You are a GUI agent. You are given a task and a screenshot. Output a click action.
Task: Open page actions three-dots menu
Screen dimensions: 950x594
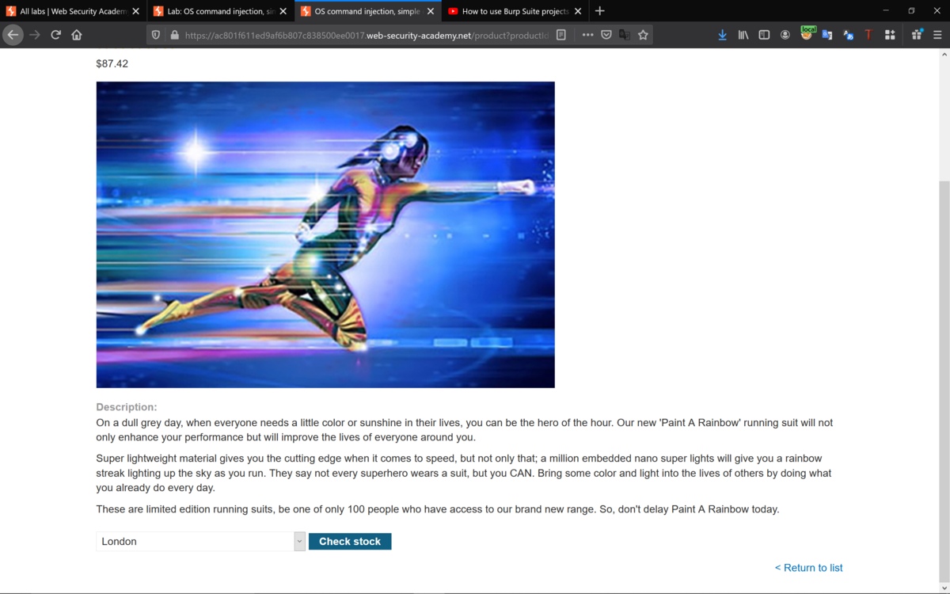(587, 35)
